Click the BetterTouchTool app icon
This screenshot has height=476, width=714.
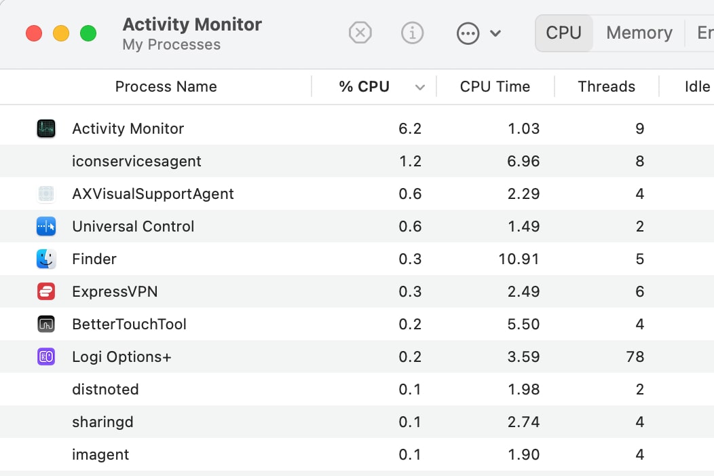pyautogui.click(x=46, y=324)
